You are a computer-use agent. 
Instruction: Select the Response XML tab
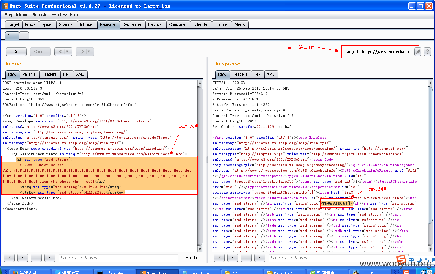[271, 74]
